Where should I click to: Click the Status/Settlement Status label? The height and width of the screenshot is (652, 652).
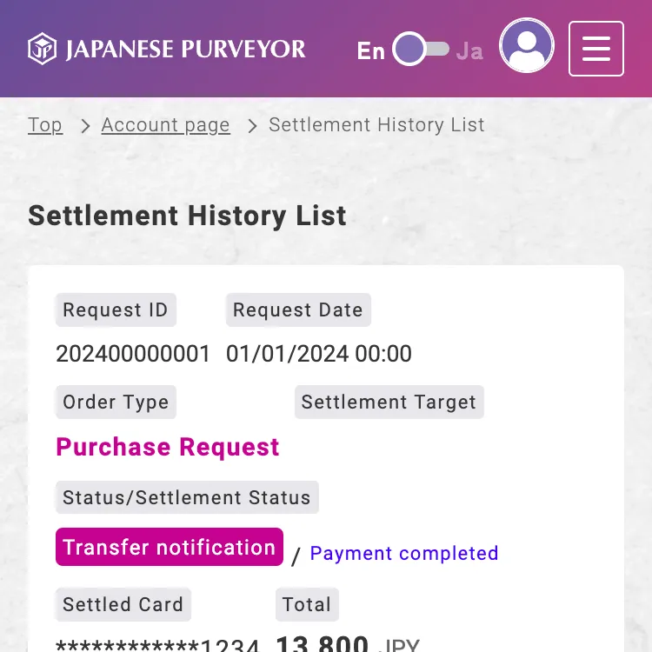(187, 498)
